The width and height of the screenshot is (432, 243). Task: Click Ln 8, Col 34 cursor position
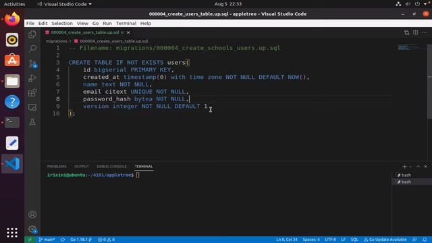[x=287, y=240]
